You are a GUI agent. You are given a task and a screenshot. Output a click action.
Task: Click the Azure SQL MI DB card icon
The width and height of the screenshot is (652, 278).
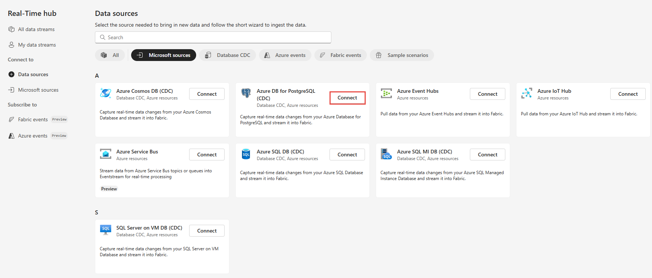386,154
